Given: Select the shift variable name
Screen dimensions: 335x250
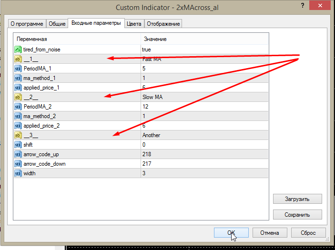Looking at the screenshot, I should (28, 145).
